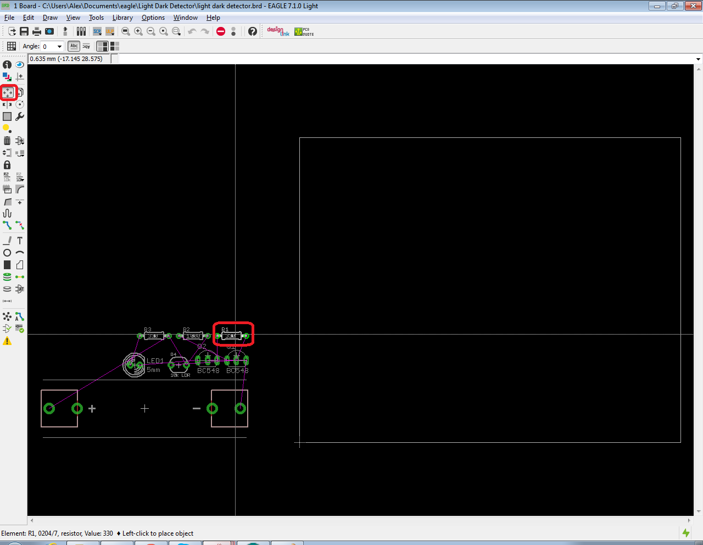Toggle the mirrored text display button
The image size is (703, 545).
pyautogui.click(x=86, y=46)
